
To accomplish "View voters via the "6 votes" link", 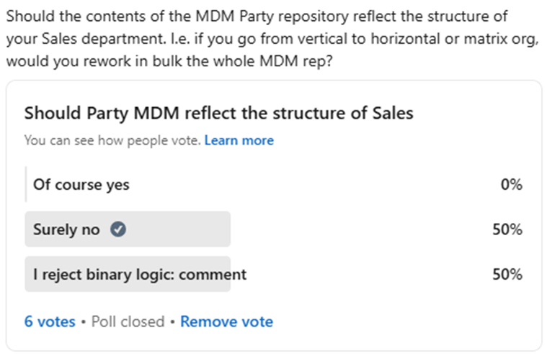I will [x=50, y=321].
